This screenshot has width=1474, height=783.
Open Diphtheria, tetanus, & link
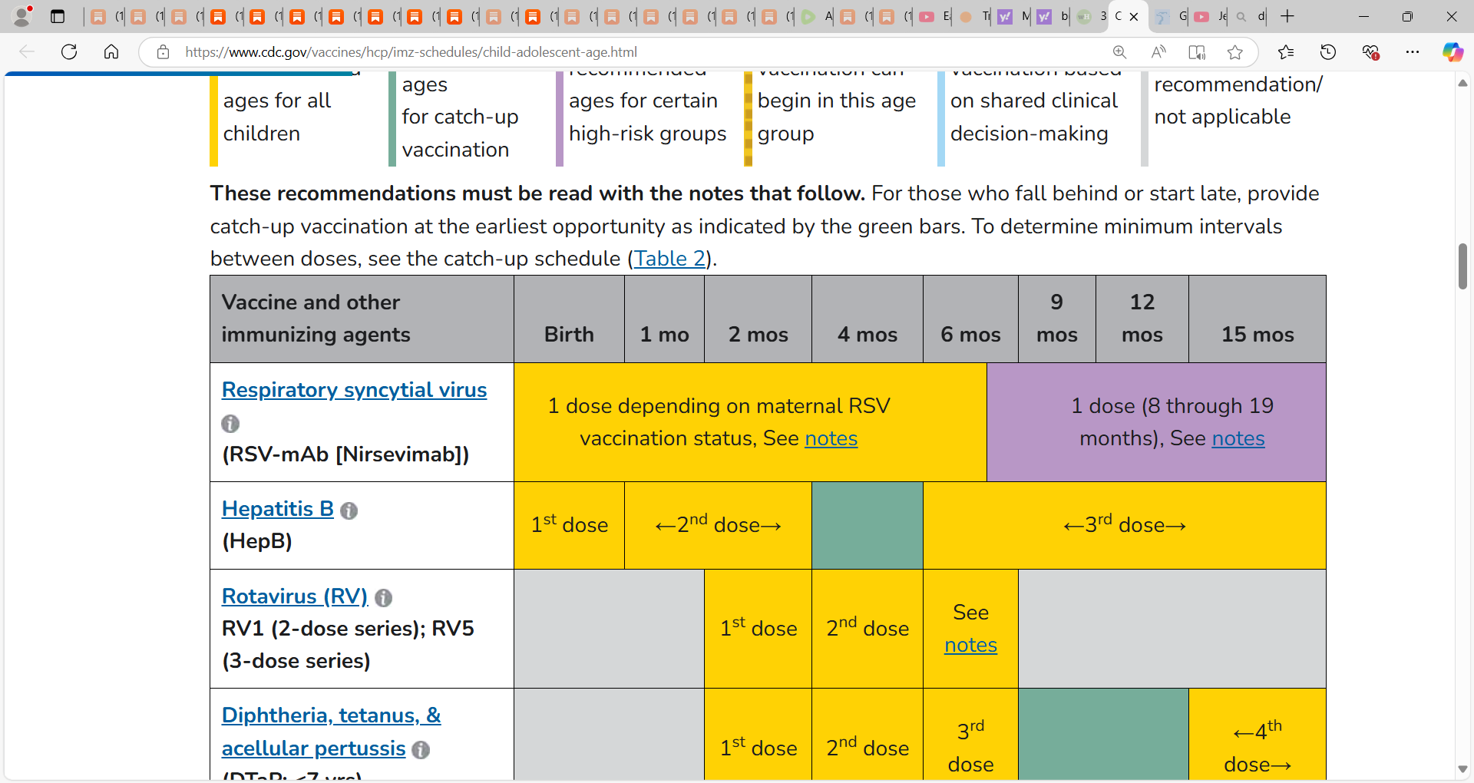pos(332,715)
